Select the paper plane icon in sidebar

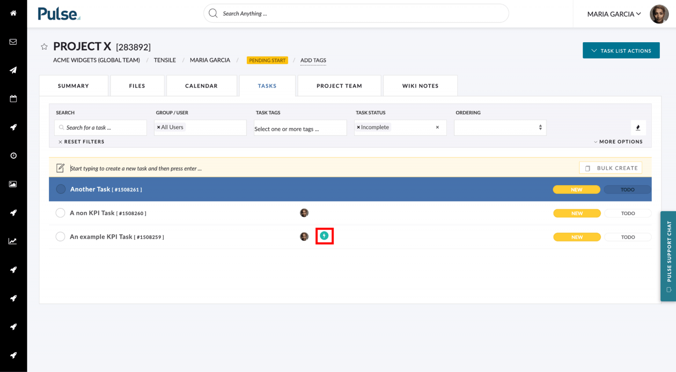(13, 70)
